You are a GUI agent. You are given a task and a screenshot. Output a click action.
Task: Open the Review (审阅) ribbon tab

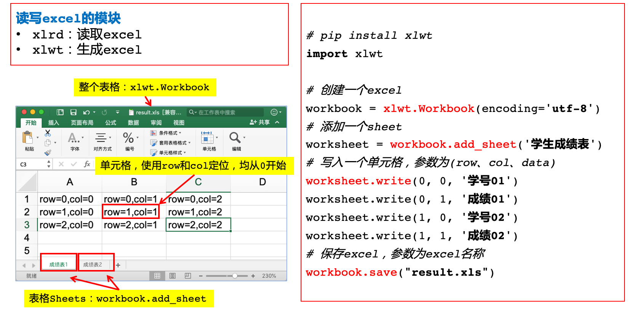pos(156,123)
